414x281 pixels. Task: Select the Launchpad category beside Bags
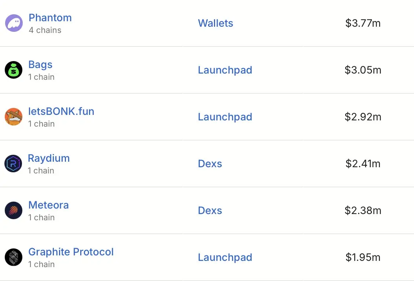[x=225, y=70]
